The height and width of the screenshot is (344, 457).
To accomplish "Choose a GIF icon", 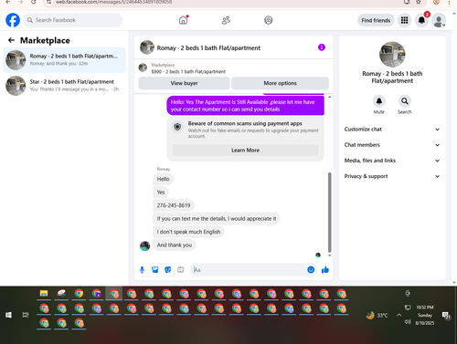I will click(181, 270).
